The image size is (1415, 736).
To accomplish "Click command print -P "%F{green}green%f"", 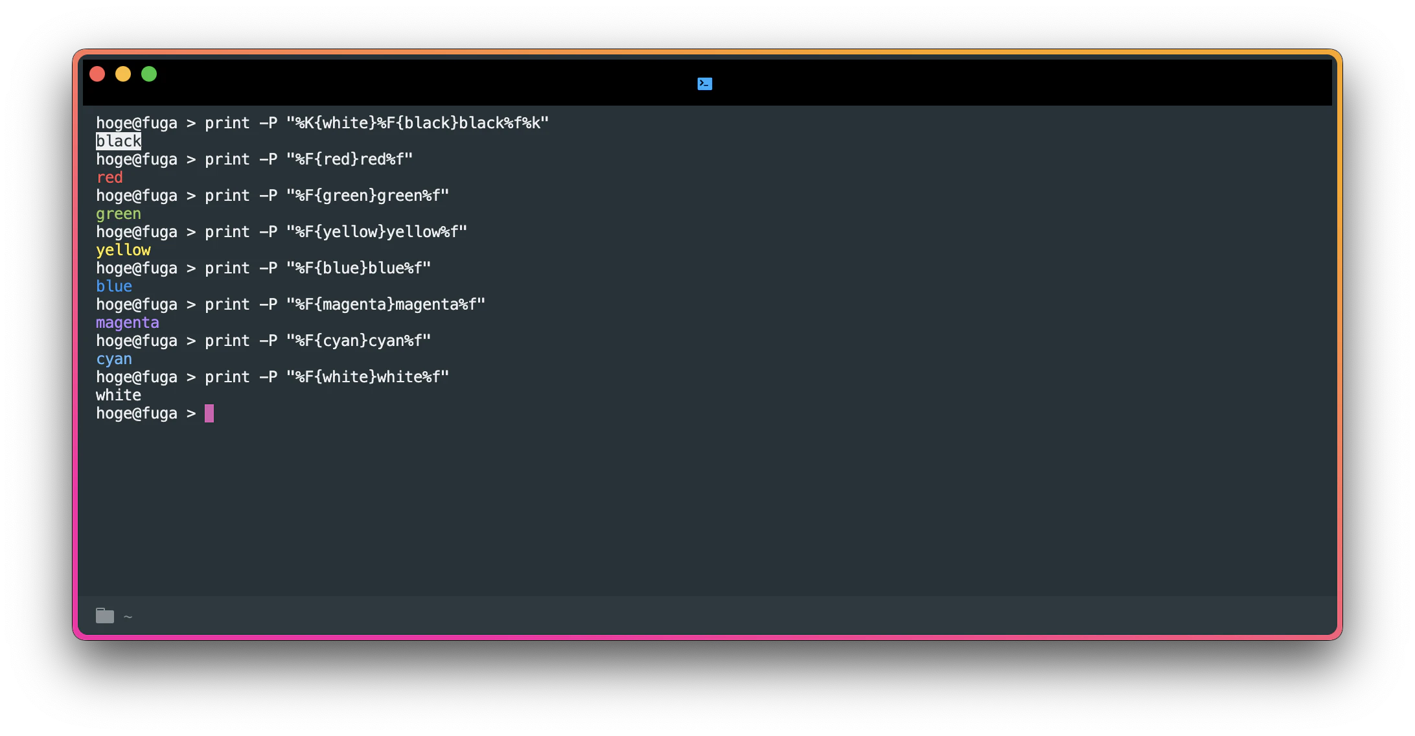I will pyautogui.click(x=327, y=196).
